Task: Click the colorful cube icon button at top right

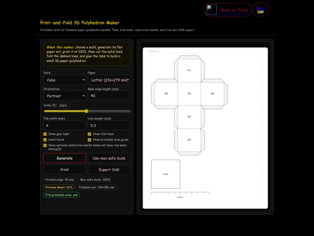Action: (261, 10)
